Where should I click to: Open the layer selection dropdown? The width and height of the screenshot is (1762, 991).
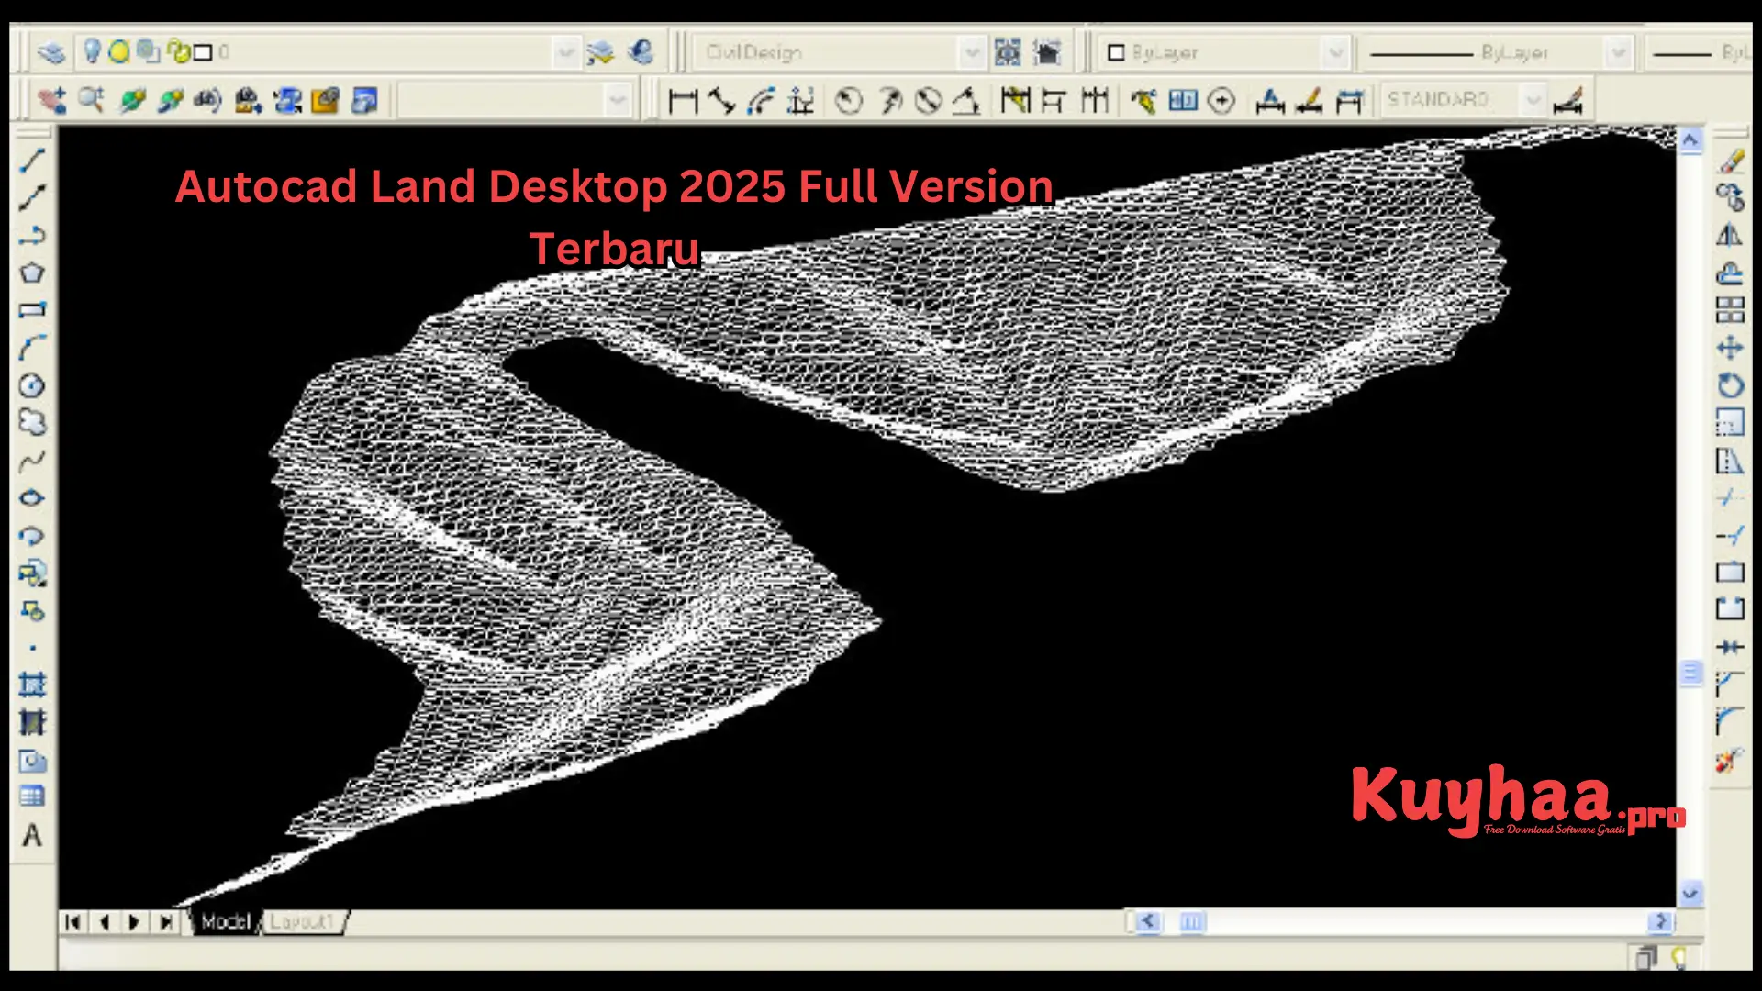pyautogui.click(x=566, y=52)
